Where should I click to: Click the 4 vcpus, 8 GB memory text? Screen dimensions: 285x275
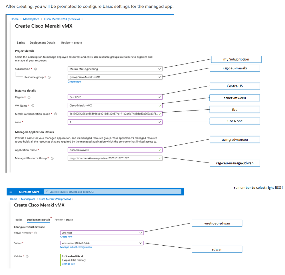[74, 260]
